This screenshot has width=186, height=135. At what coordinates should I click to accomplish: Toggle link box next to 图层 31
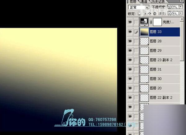coord(136,69)
